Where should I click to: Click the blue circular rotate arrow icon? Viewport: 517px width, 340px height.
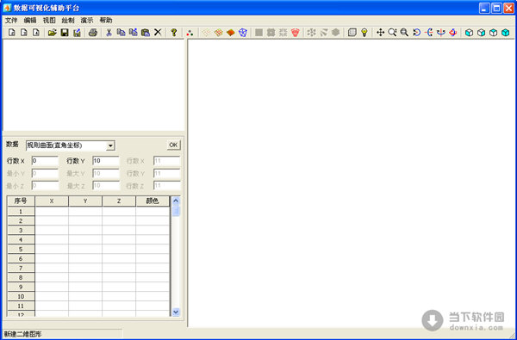pyautogui.click(x=417, y=33)
